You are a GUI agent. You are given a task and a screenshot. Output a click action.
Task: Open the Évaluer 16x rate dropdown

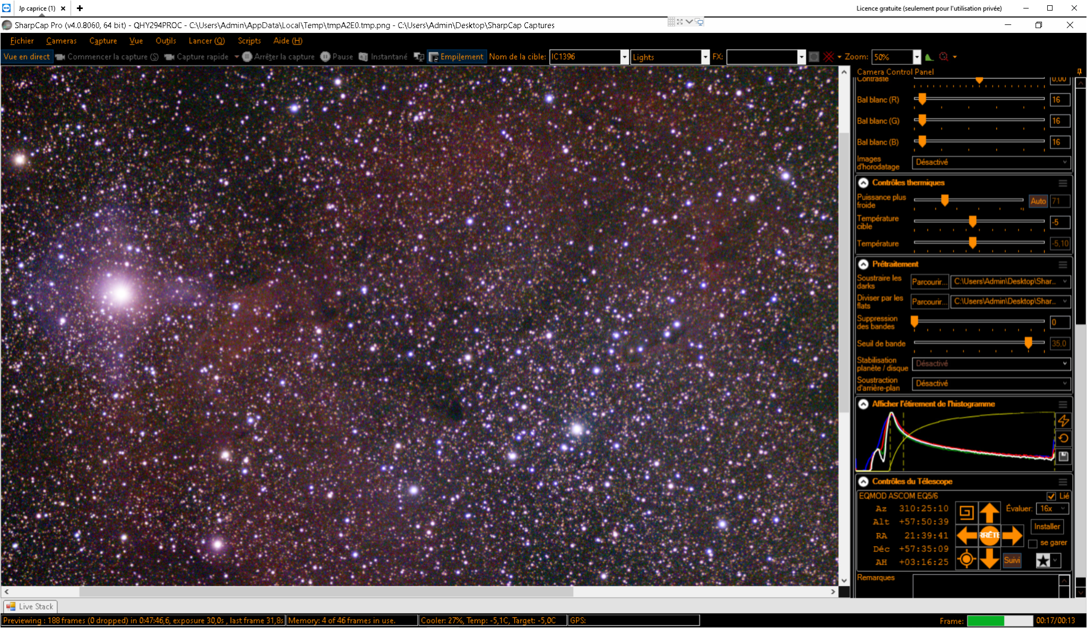1052,509
